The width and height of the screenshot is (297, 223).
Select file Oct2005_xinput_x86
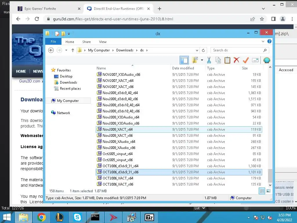pos(179,160)
